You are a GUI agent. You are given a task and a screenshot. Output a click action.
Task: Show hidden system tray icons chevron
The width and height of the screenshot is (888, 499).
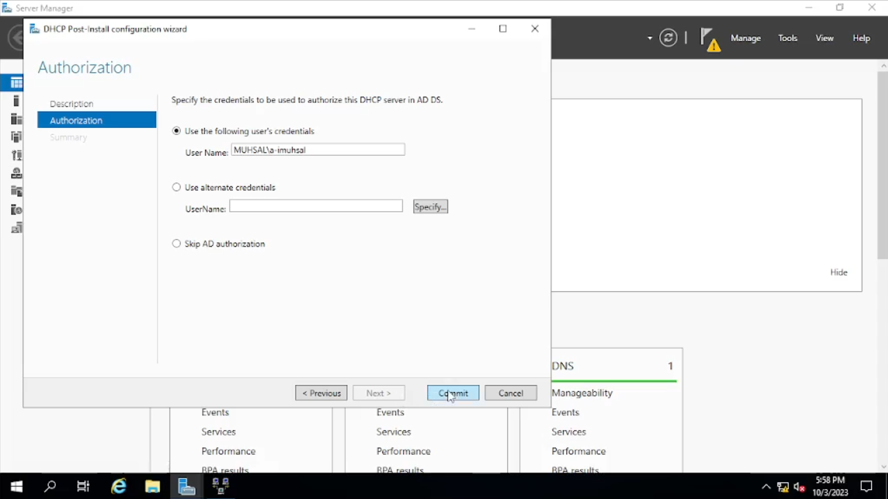(766, 486)
